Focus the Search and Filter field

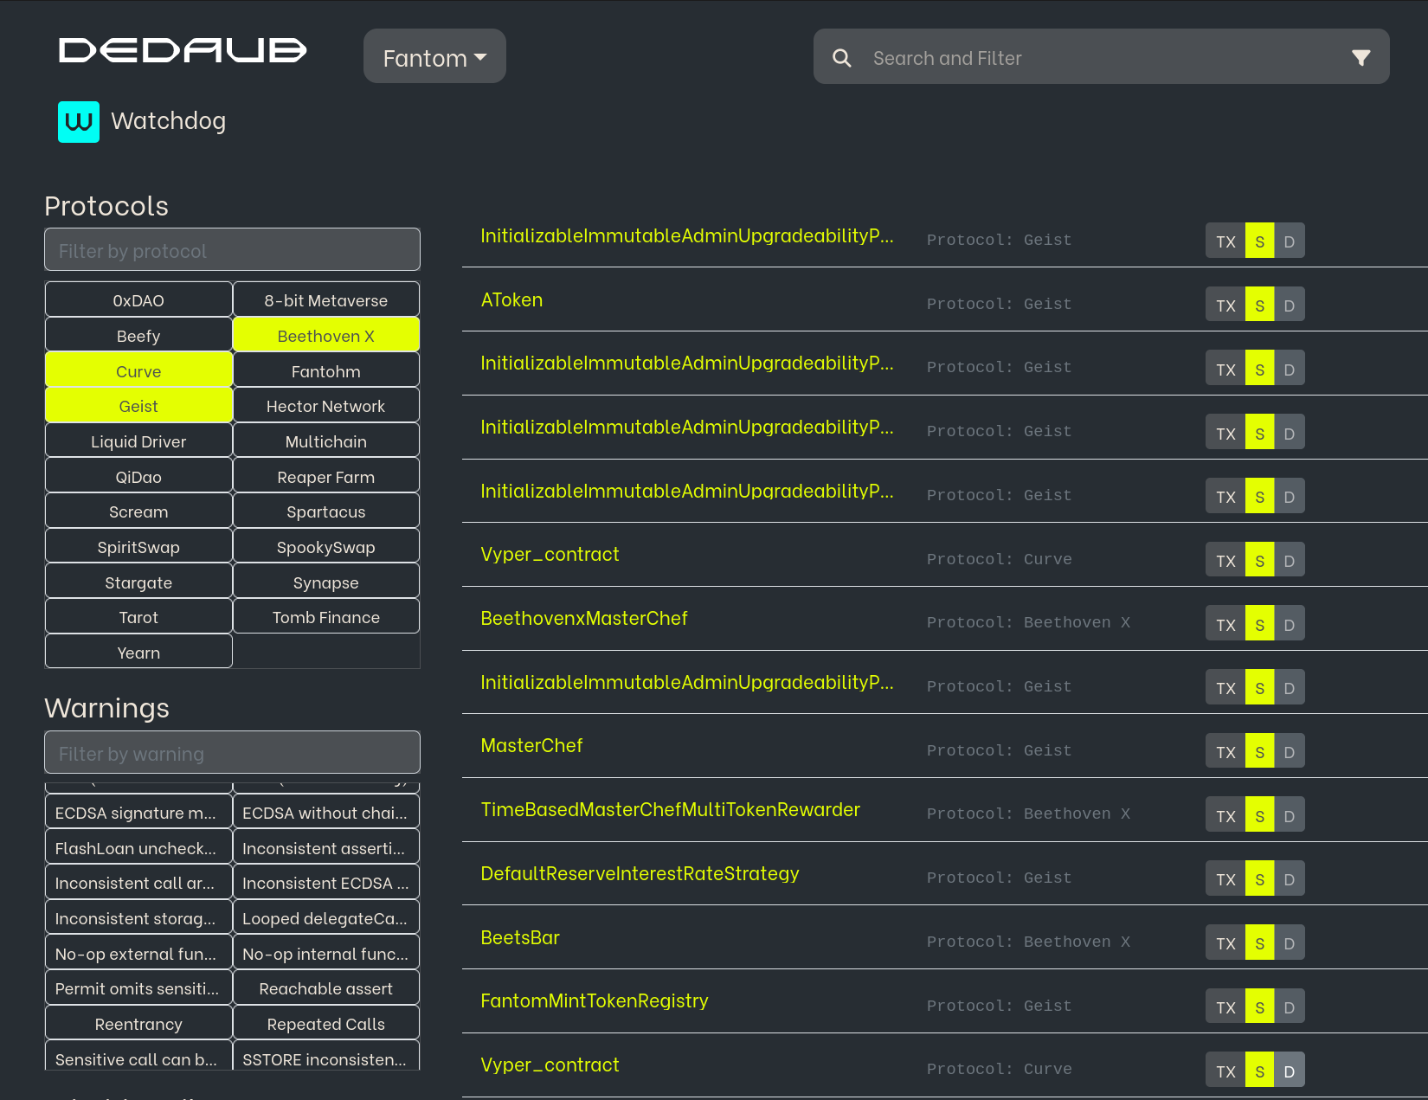coord(1102,56)
